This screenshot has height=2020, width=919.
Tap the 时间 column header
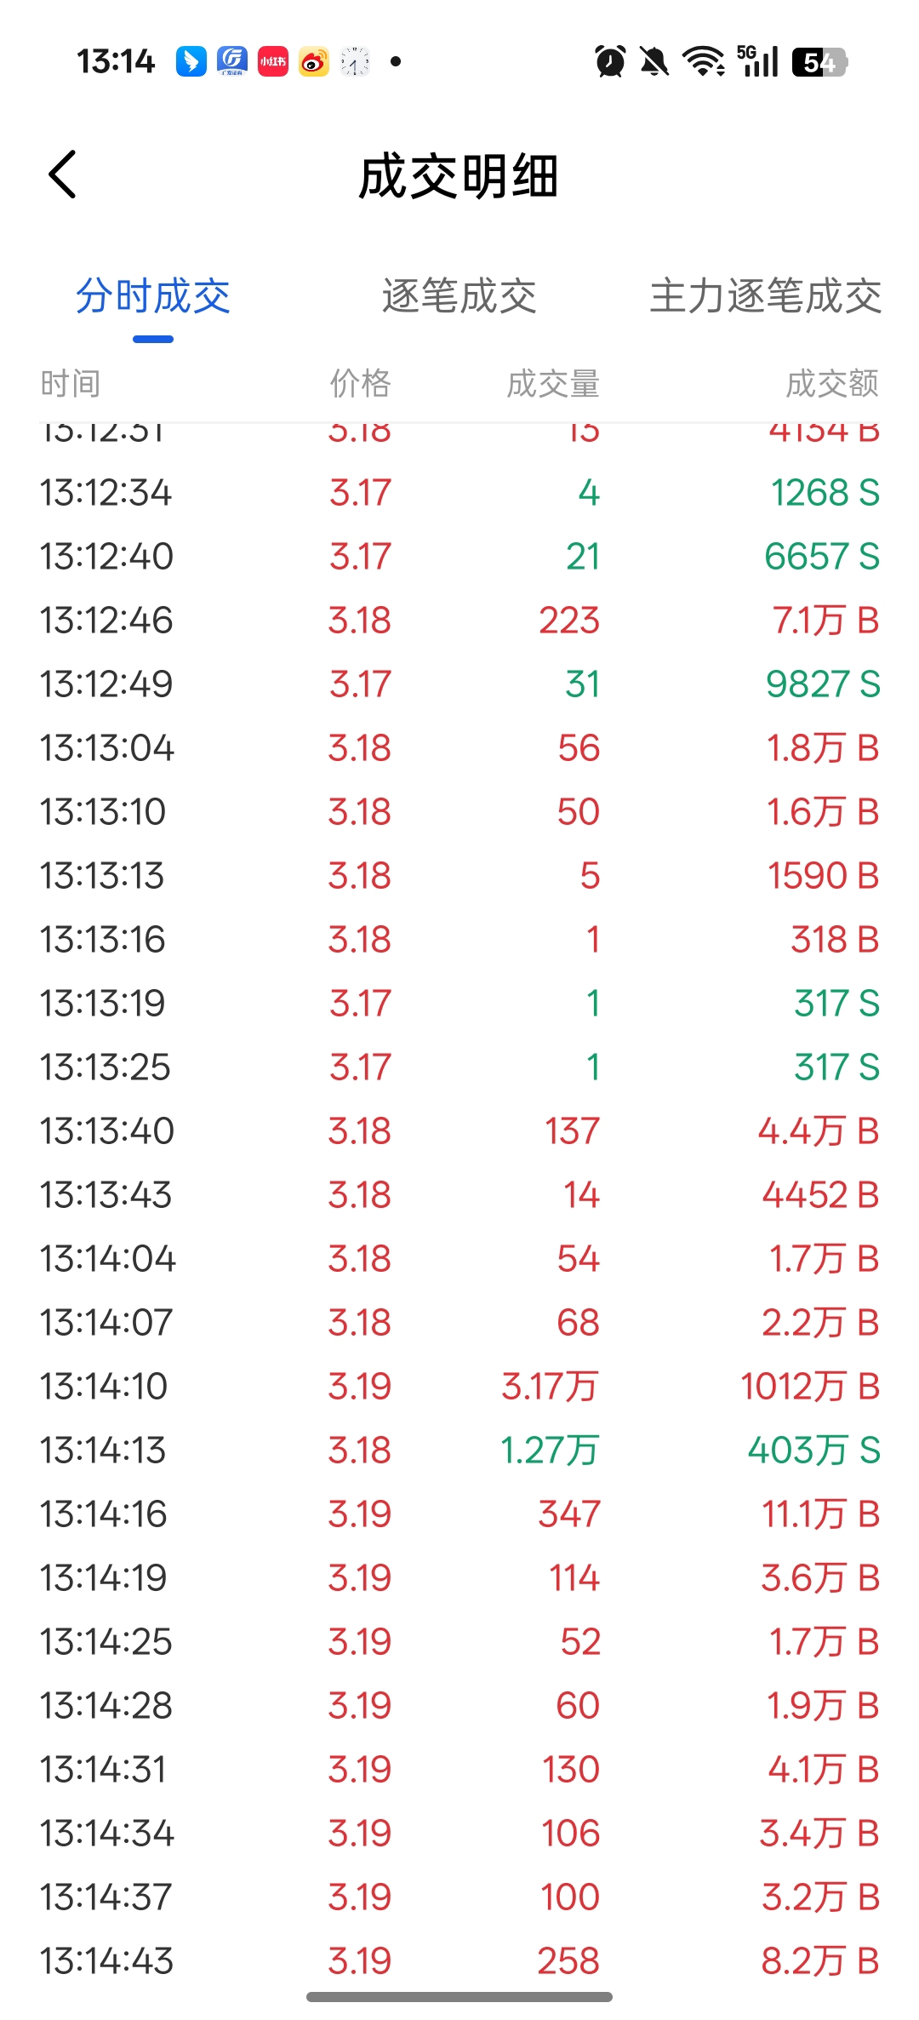[71, 384]
